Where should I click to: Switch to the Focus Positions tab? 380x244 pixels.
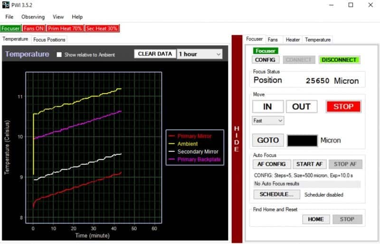pyautogui.click(x=49, y=39)
